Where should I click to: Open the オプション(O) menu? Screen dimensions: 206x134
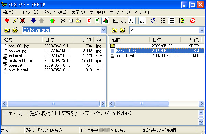[120, 12]
